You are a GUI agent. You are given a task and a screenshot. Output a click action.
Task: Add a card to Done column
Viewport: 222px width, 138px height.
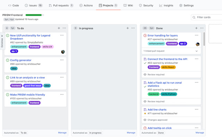[x=196, y=28]
